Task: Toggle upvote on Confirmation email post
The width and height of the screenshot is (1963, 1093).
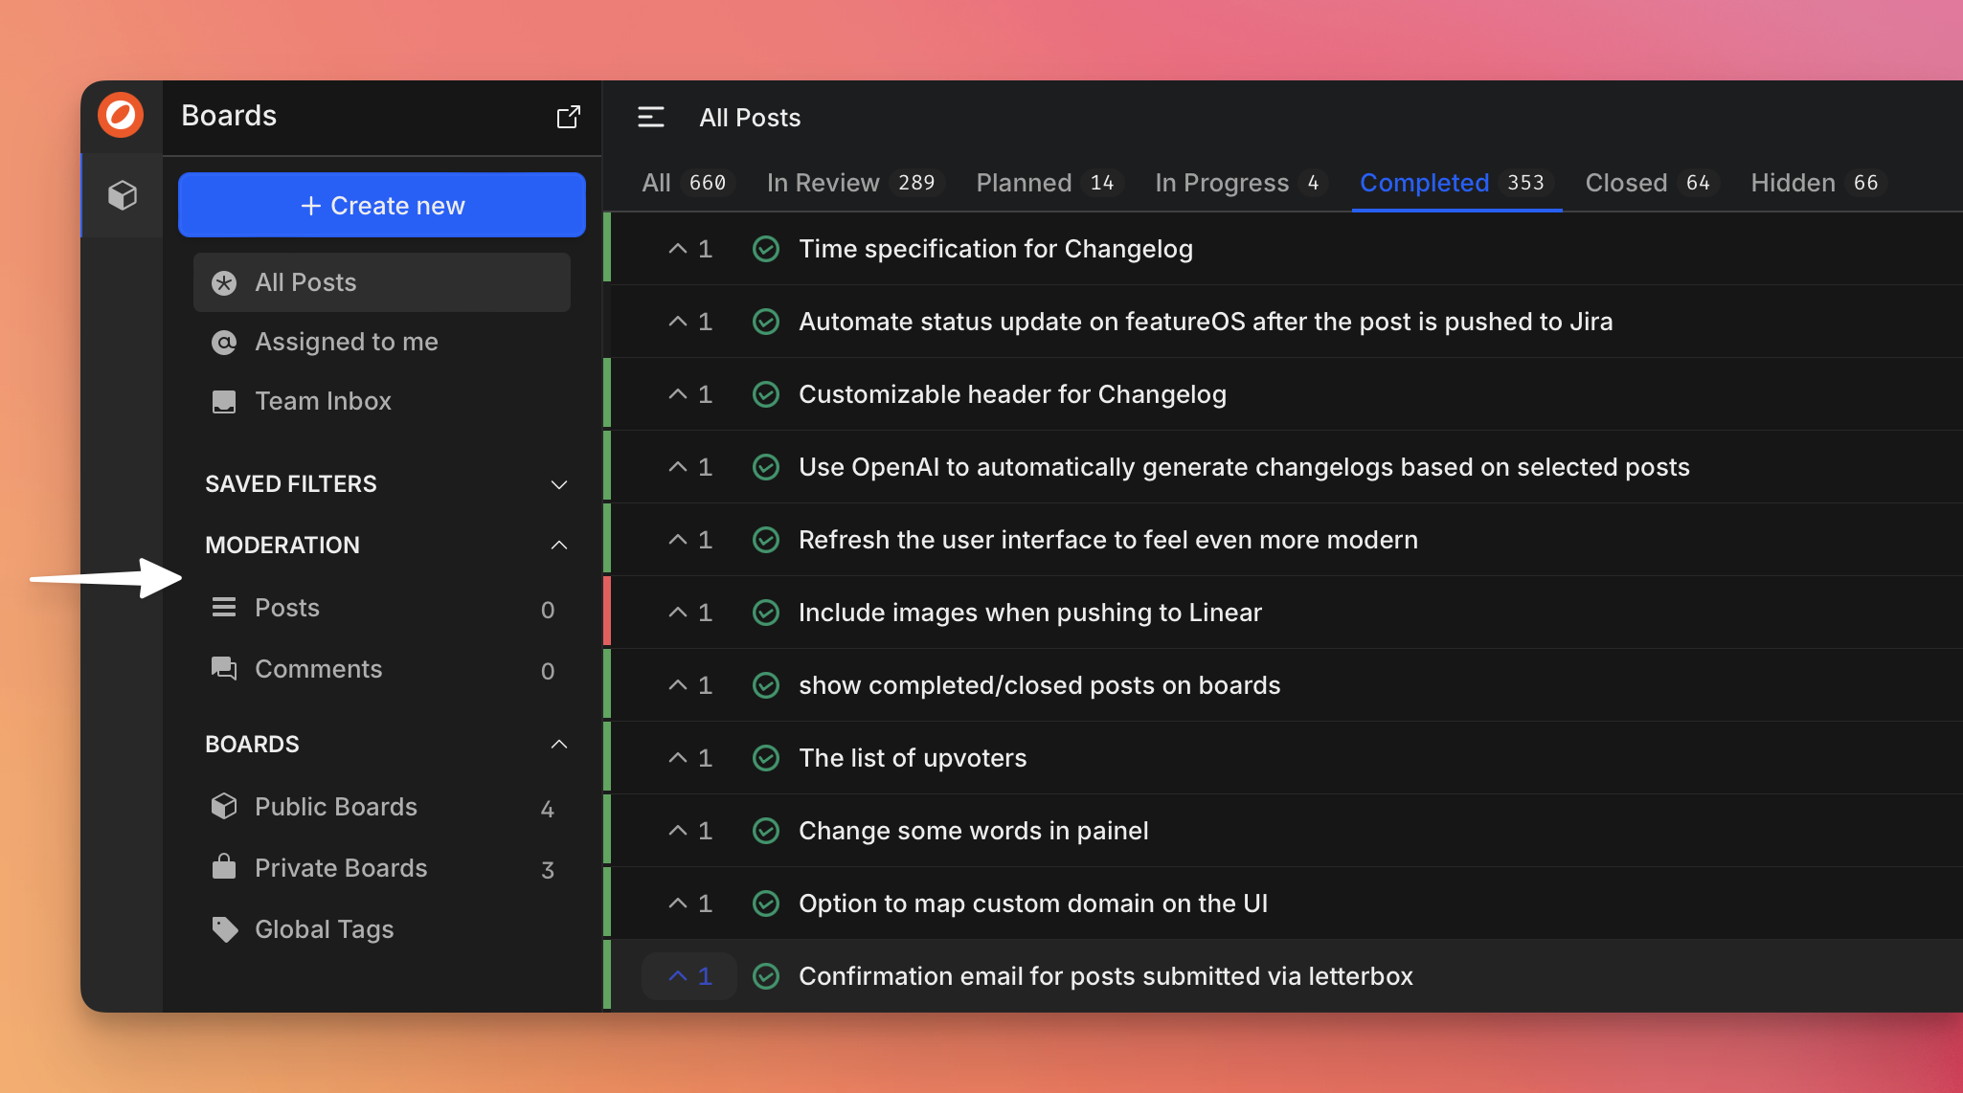Action: tap(689, 976)
